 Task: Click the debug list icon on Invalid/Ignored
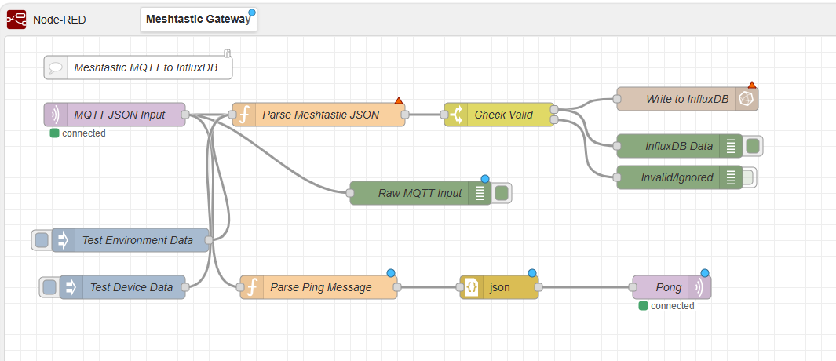731,177
